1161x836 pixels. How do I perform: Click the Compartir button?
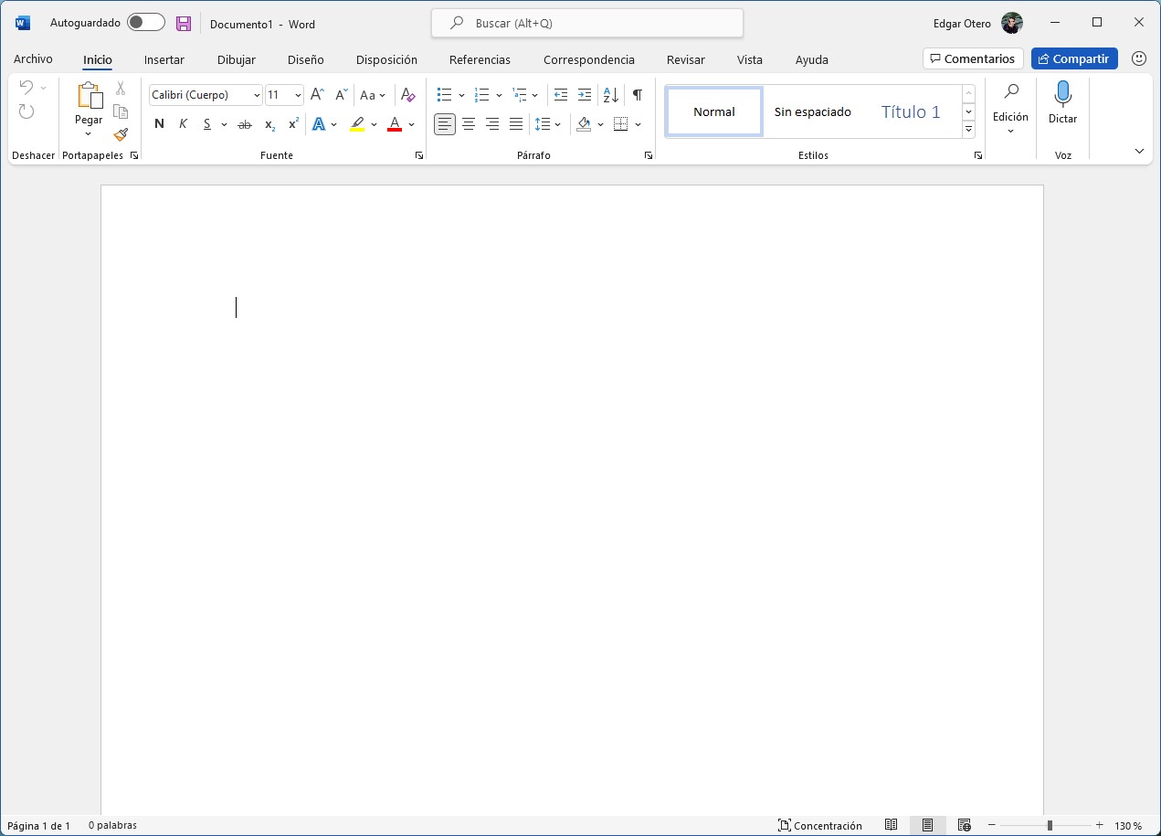pyautogui.click(x=1074, y=58)
